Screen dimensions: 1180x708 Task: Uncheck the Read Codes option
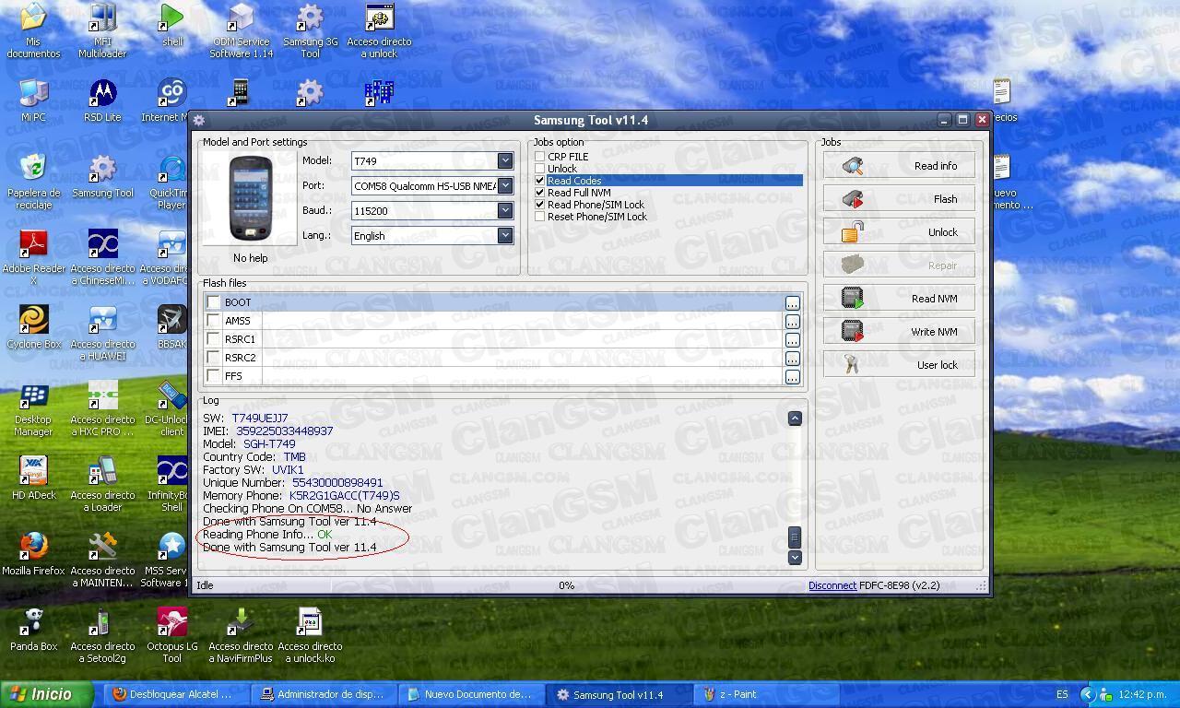[x=540, y=181]
